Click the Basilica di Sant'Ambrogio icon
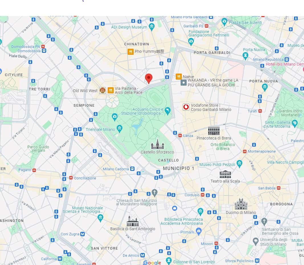Viewport: 304px width, 265px height. (133, 221)
